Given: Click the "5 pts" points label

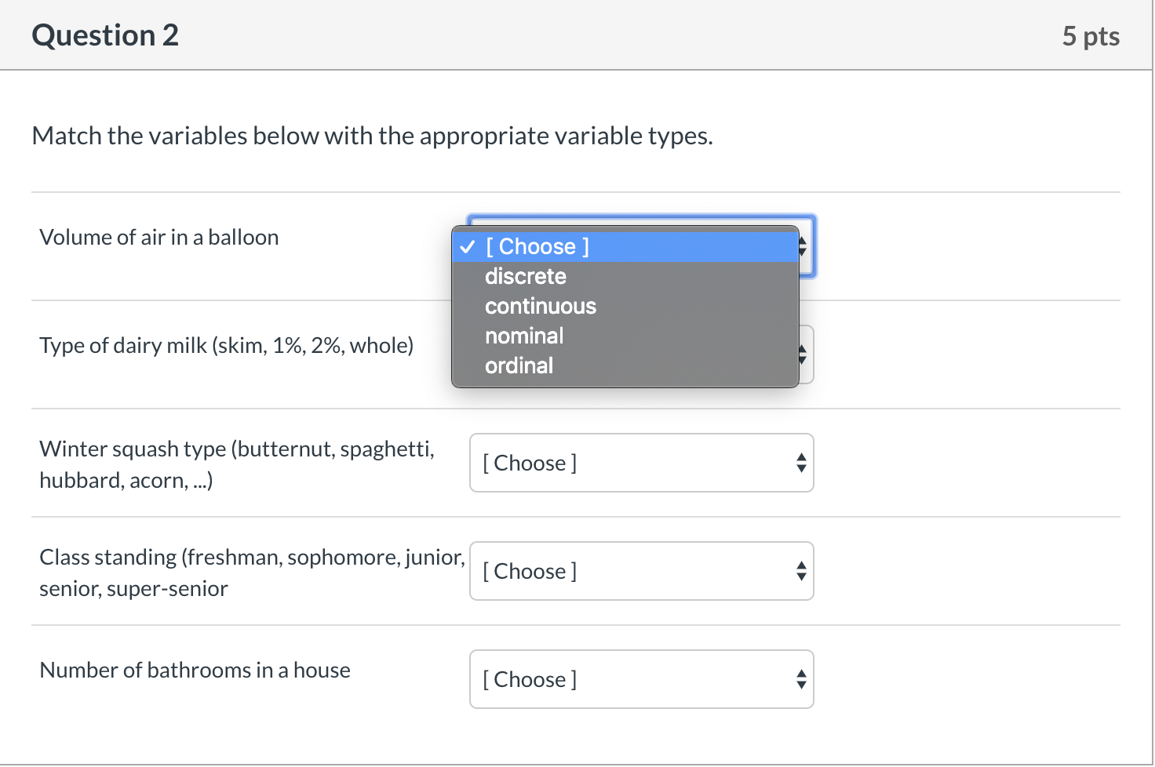Looking at the screenshot, I should tap(1091, 36).
